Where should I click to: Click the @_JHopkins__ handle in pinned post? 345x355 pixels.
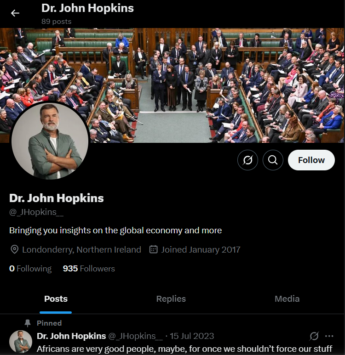click(x=135, y=336)
